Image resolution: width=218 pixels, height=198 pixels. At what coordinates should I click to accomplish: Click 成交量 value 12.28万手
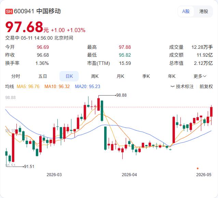(202, 47)
